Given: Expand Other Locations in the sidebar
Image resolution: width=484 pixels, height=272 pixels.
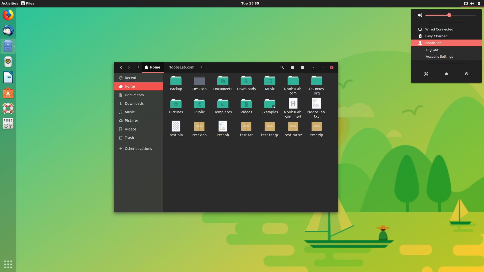Looking at the screenshot, I should point(138,149).
